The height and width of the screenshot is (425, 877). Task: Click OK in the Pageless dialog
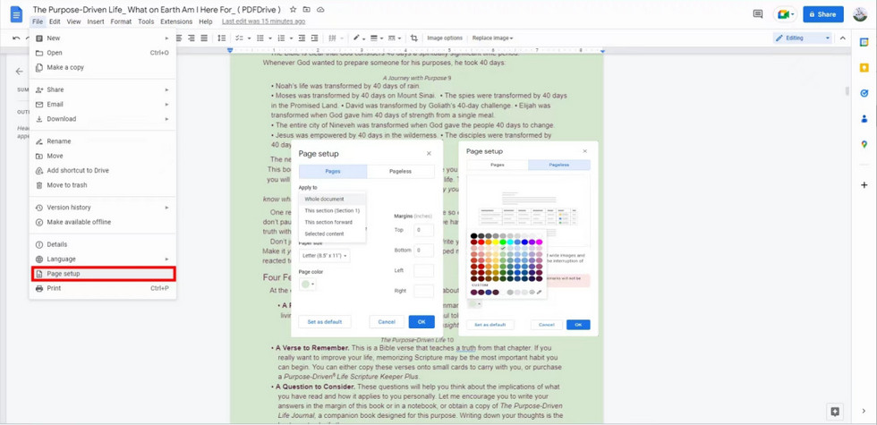tap(578, 325)
